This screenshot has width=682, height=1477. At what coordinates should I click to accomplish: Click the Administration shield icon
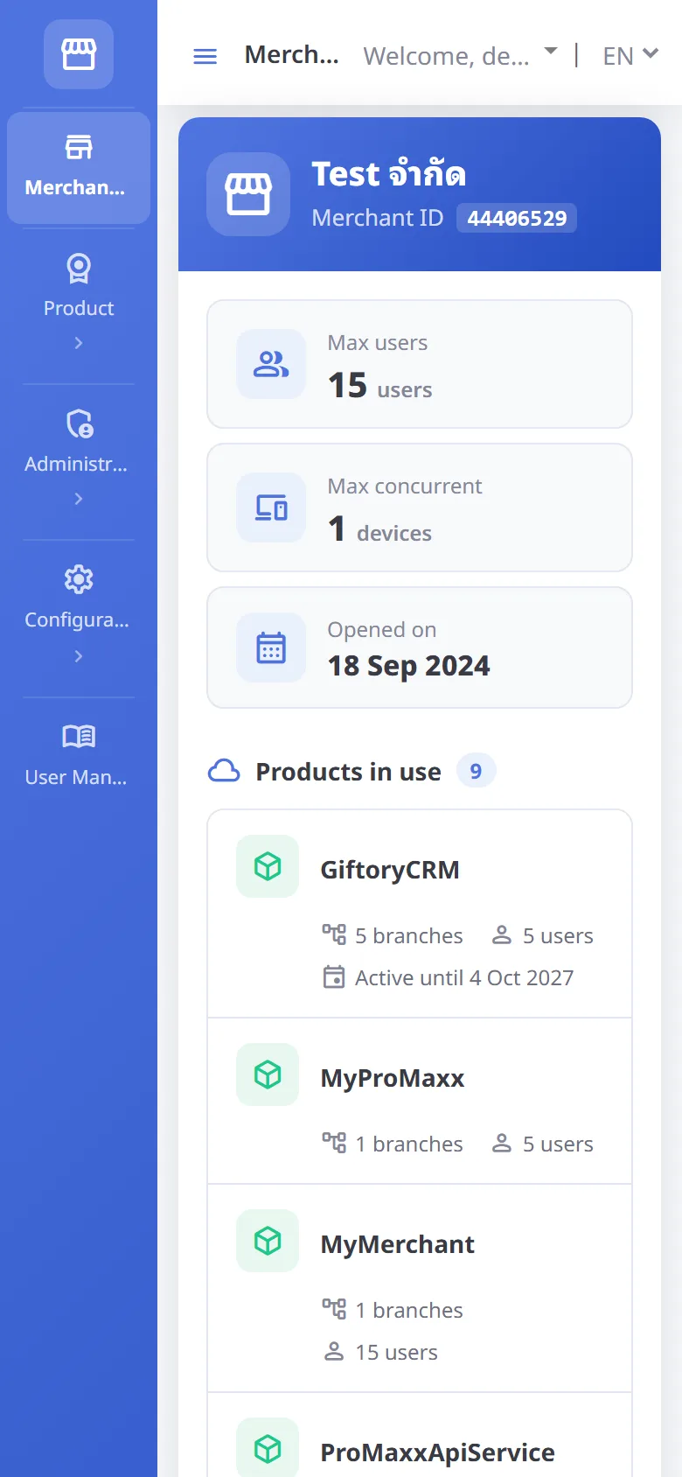coord(79,424)
